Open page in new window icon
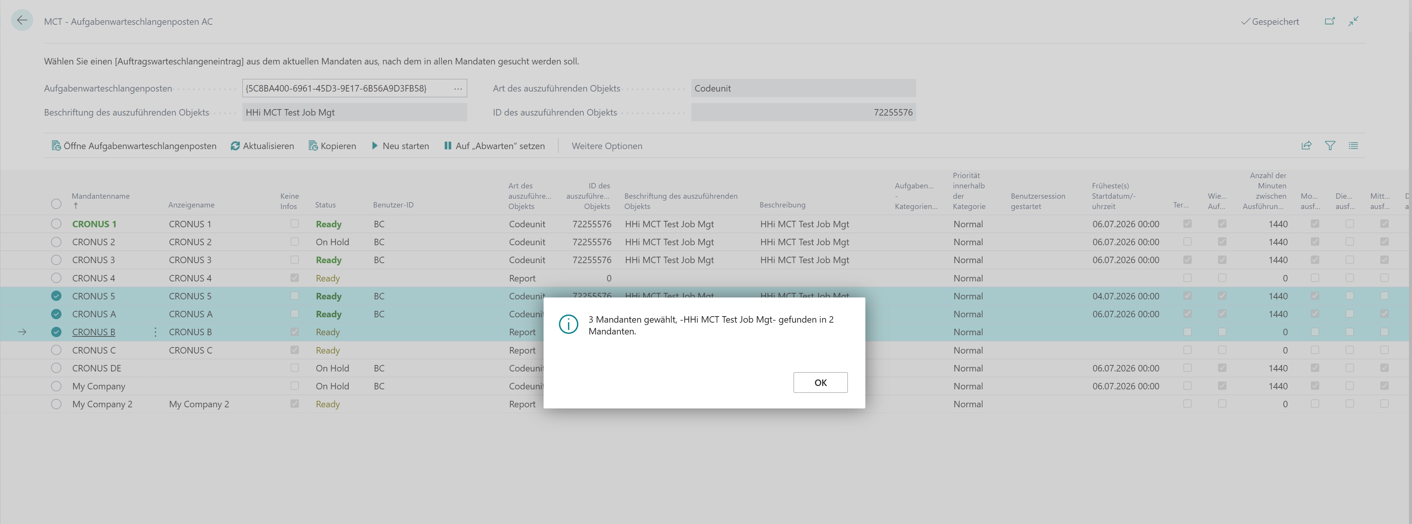1412x524 pixels. [x=1330, y=21]
